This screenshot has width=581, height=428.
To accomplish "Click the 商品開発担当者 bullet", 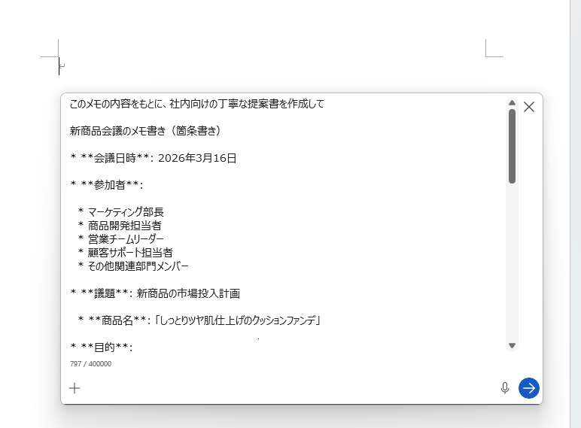I will pos(120,226).
